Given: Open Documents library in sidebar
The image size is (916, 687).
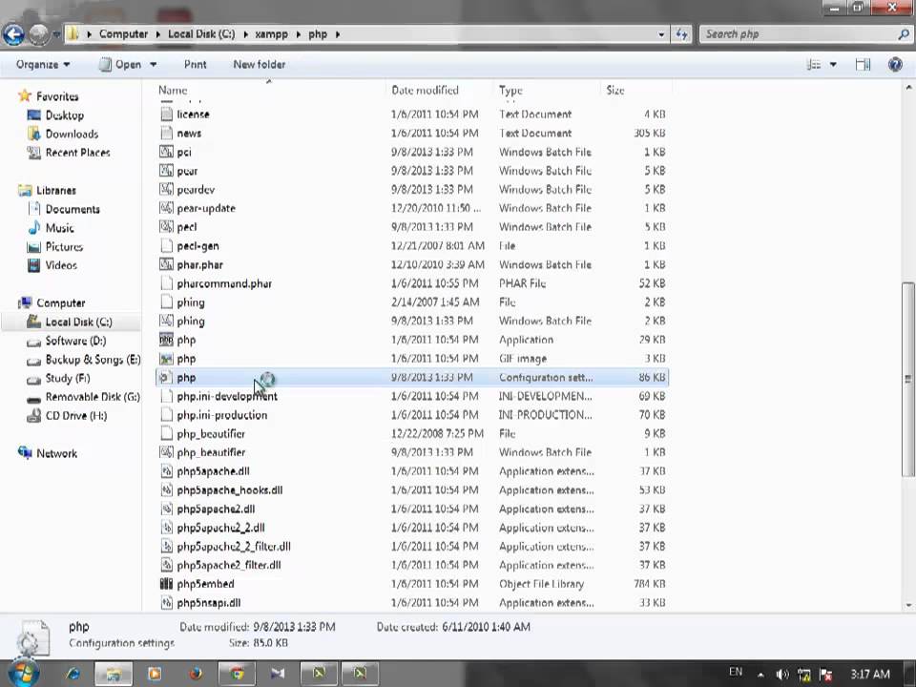Looking at the screenshot, I should (73, 209).
